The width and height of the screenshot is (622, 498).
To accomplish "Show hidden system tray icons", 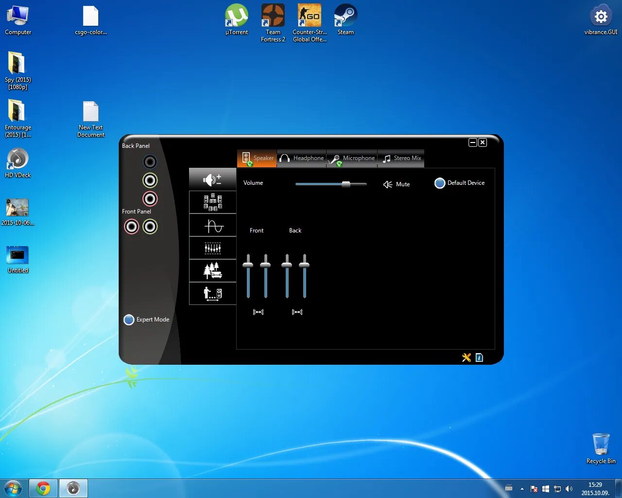I will pos(522,489).
